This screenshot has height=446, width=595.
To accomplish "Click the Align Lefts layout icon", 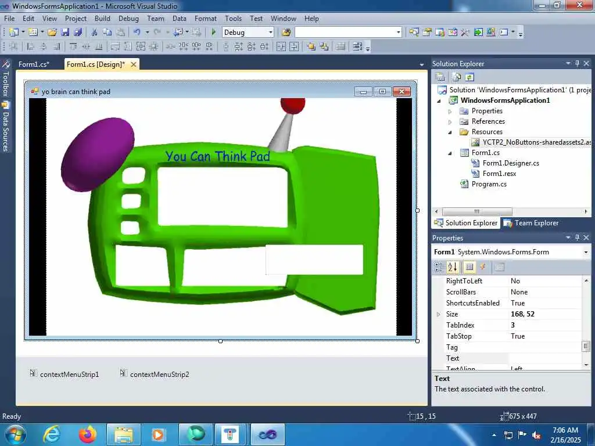I will (31, 46).
